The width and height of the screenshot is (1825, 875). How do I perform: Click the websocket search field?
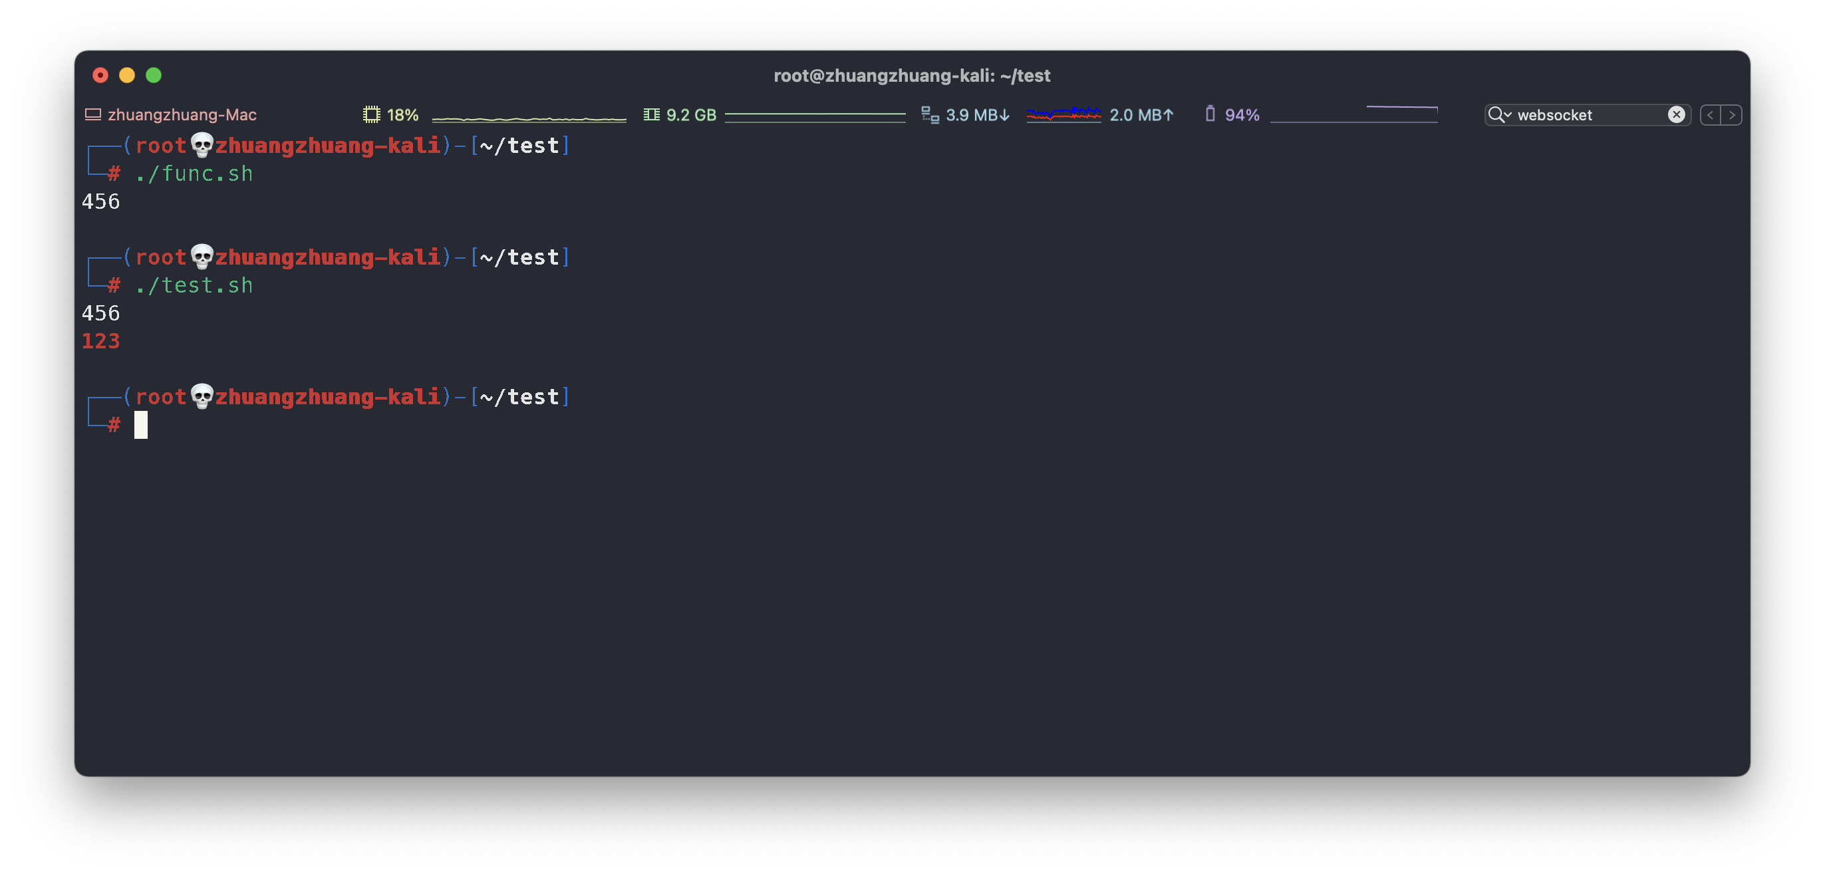pyautogui.click(x=1589, y=115)
